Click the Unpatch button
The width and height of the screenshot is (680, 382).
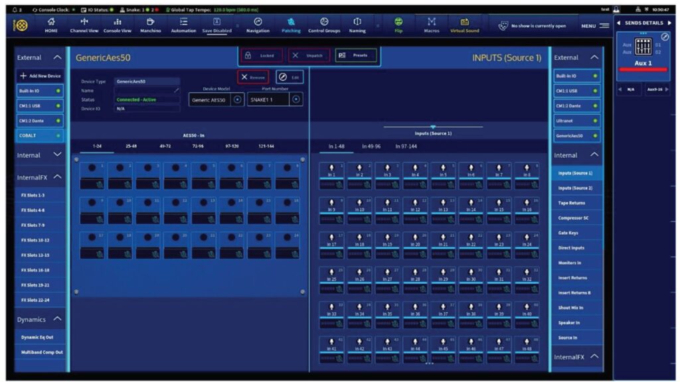(309, 56)
